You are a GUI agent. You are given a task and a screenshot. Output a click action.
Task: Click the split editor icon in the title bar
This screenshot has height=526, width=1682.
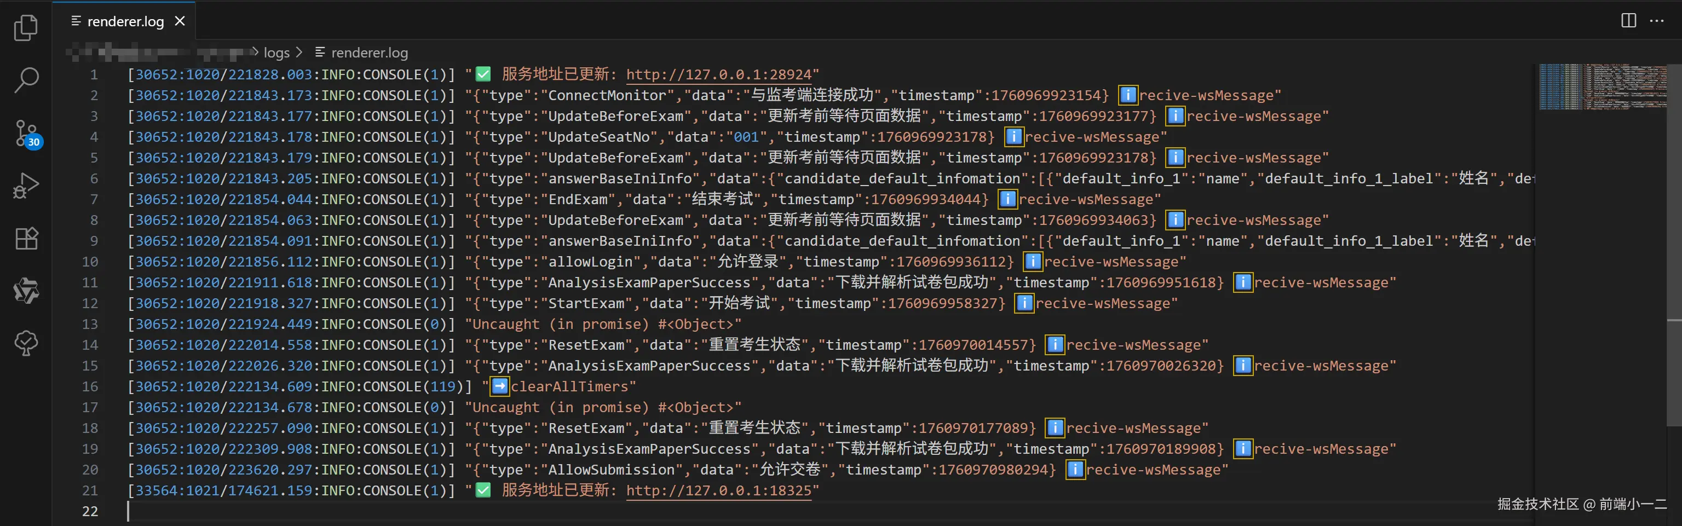[1627, 20]
